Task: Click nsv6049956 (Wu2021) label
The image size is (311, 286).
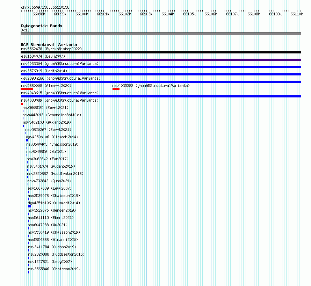Action: (46, 152)
